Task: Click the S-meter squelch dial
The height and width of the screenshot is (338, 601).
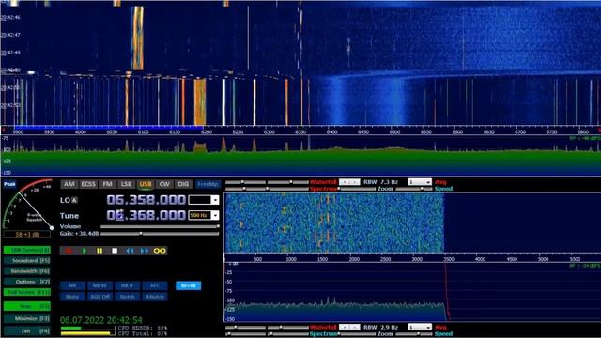Action: coord(27,205)
